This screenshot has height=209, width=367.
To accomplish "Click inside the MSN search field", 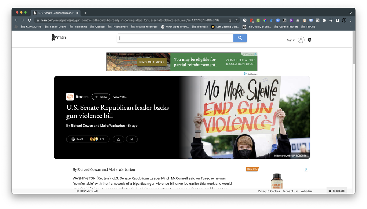I will pos(175,38).
